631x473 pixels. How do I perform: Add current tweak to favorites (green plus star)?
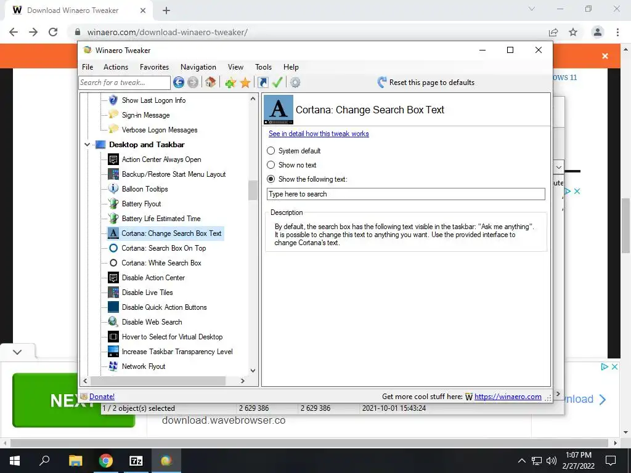click(230, 83)
